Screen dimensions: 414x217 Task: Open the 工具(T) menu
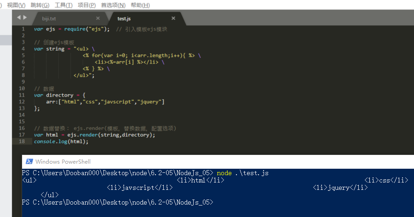click(x=63, y=5)
